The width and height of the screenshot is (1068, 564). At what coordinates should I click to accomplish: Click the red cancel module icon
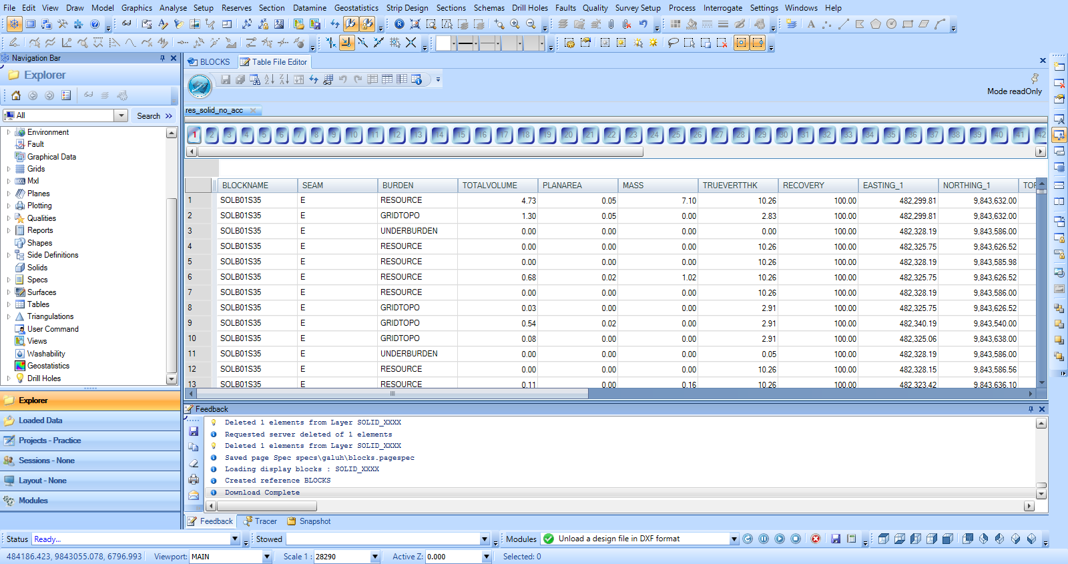coord(815,539)
